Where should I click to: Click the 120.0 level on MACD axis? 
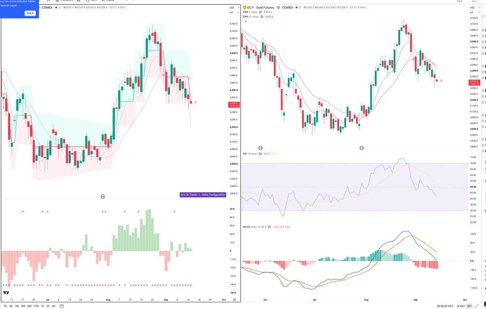click(x=473, y=234)
